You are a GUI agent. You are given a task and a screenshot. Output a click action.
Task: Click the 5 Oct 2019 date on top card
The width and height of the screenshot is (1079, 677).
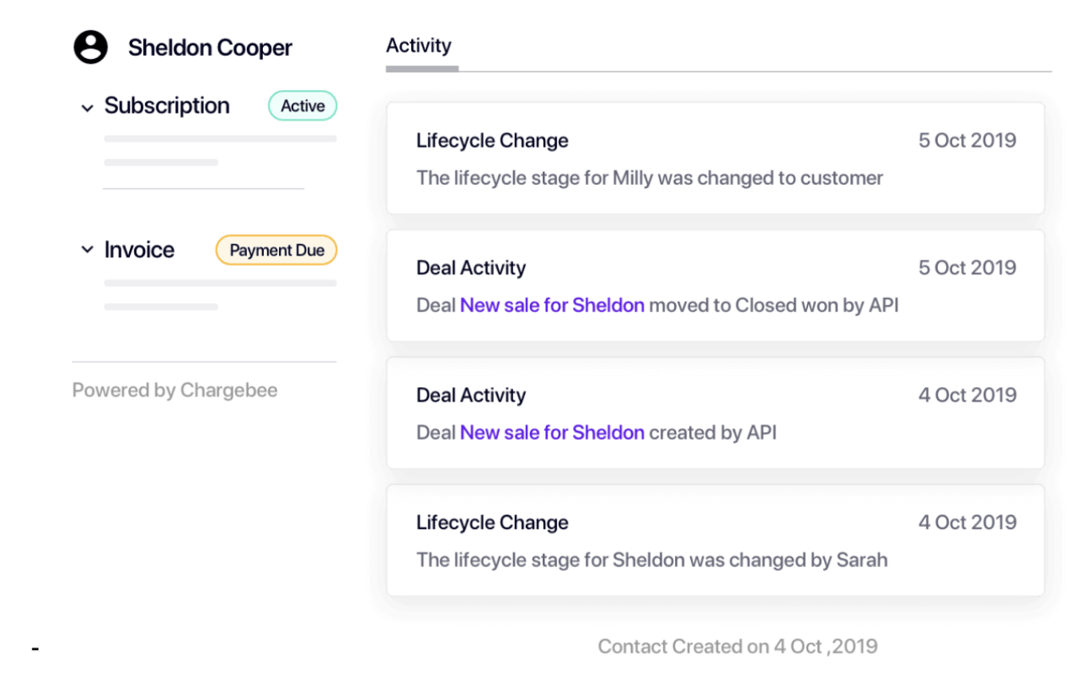967,140
